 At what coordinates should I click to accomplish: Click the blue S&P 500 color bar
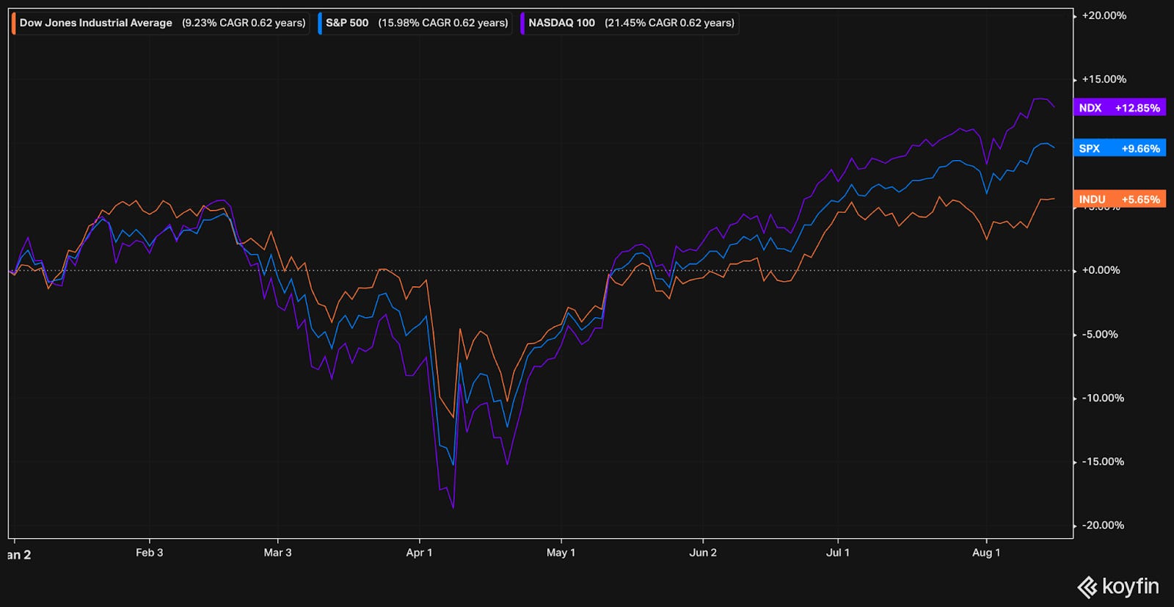pos(321,23)
